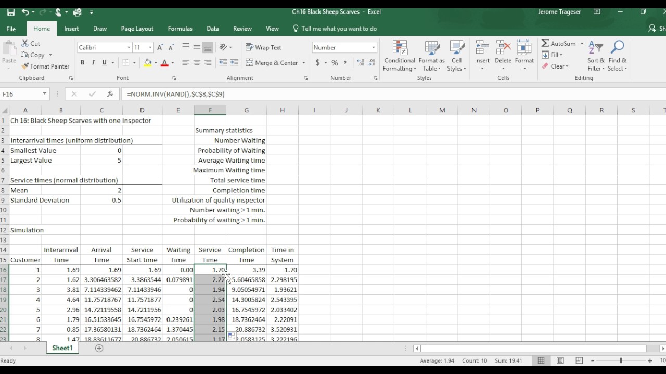Open Sort & Filter options
Viewport: 666px width, 374px height.
pyautogui.click(x=596, y=56)
